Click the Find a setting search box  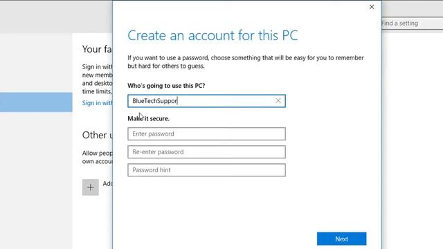(413, 23)
